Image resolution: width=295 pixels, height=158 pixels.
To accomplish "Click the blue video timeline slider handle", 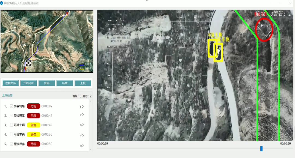I will tap(261, 148).
